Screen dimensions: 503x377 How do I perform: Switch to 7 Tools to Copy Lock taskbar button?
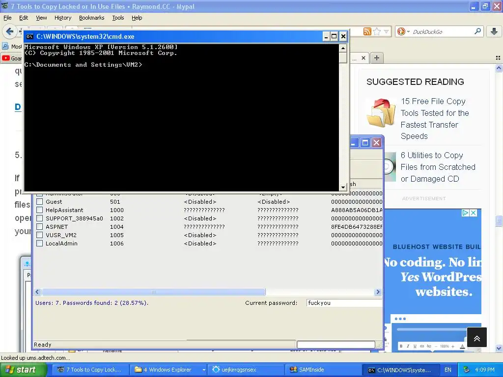click(x=91, y=370)
